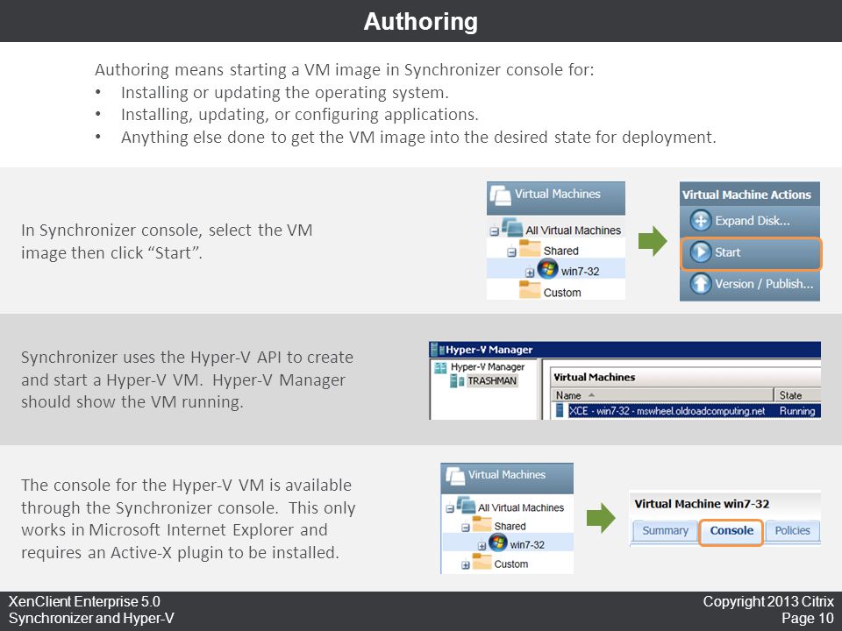842x631 pixels.
Task: Expand the Custom folder in the lower tree
Action: [x=465, y=565]
